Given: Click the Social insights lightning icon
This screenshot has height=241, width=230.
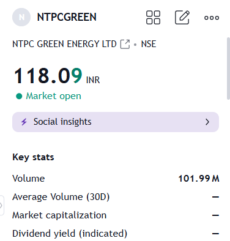Looking at the screenshot, I should pos(24,122).
